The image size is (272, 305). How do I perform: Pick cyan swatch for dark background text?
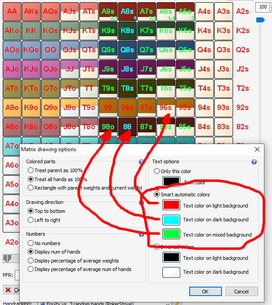click(171, 220)
